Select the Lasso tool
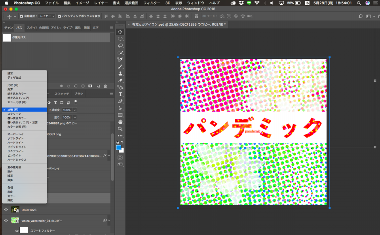This screenshot has width=380, height=235. (120, 45)
